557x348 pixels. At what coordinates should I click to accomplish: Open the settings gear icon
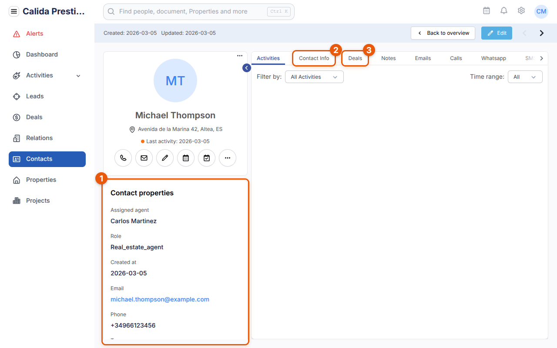521,11
